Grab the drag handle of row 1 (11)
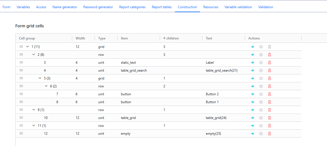Image resolution: width=327 pixels, height=146 pixels. (21, 47)
